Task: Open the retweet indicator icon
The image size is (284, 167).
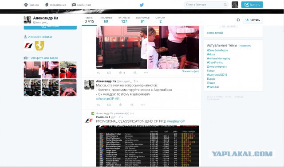Action: click(x=93, y=113)
